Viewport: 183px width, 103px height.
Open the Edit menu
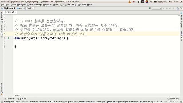click(8, 5)
